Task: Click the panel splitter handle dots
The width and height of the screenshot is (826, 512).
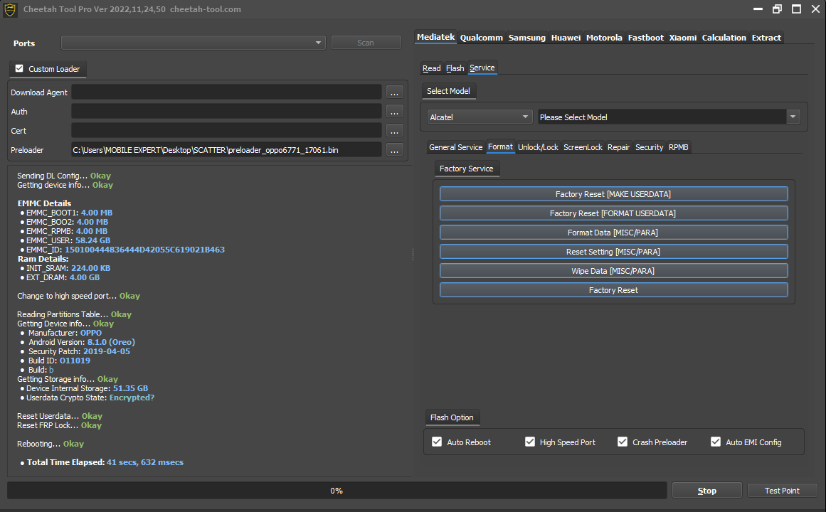Action: (413, 255)
